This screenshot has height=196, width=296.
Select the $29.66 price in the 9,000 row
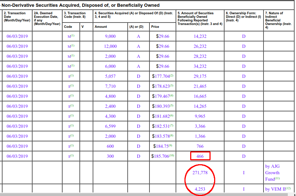coord(163,36)
